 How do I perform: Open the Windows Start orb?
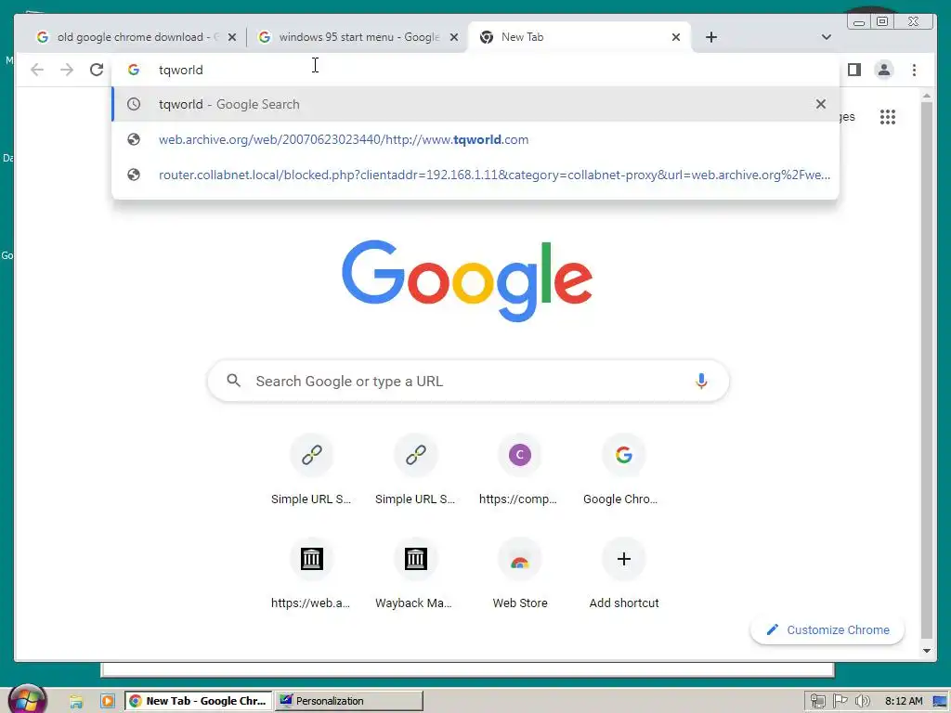coord(28,700)
